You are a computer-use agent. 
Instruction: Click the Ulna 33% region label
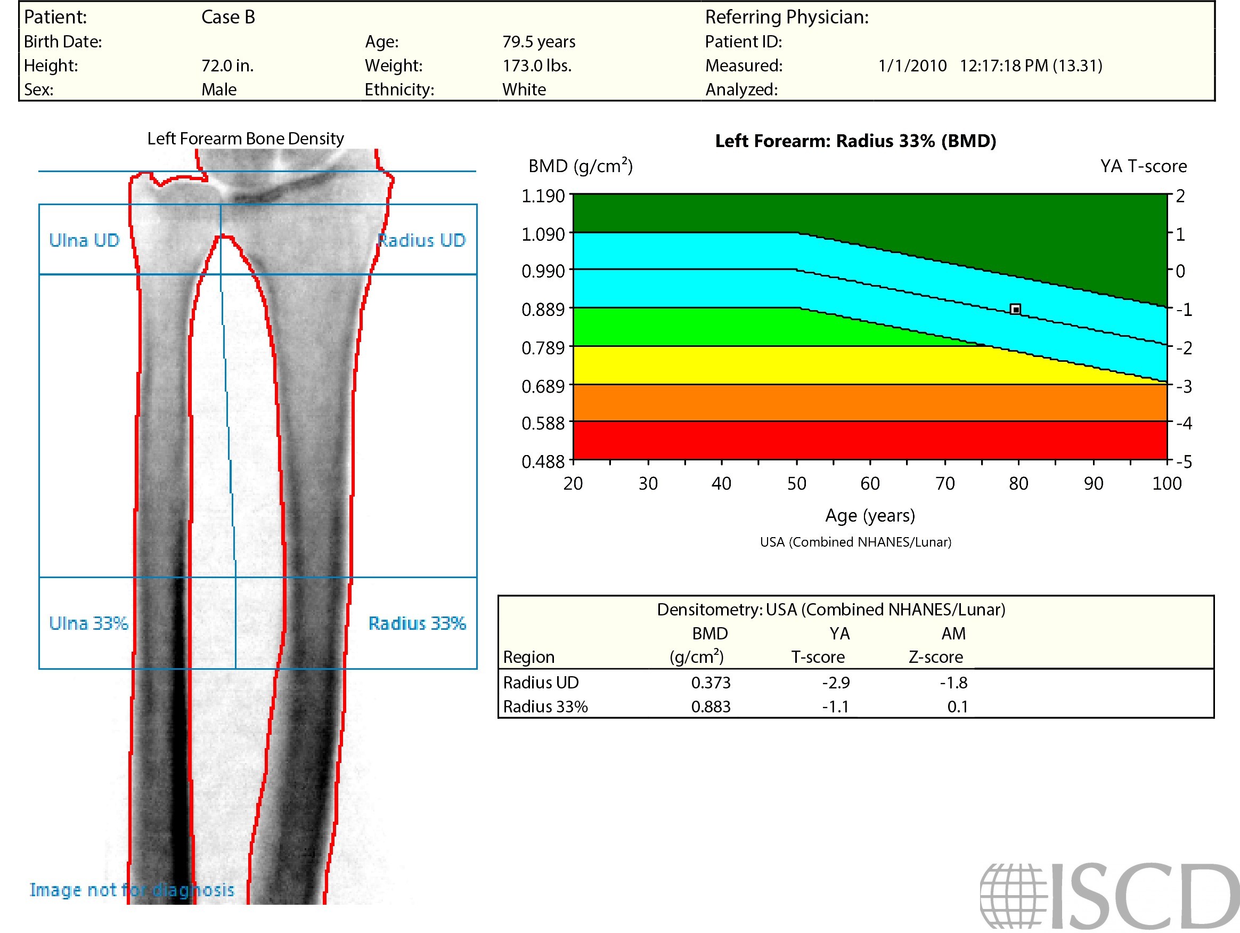(x=88, y=623)
